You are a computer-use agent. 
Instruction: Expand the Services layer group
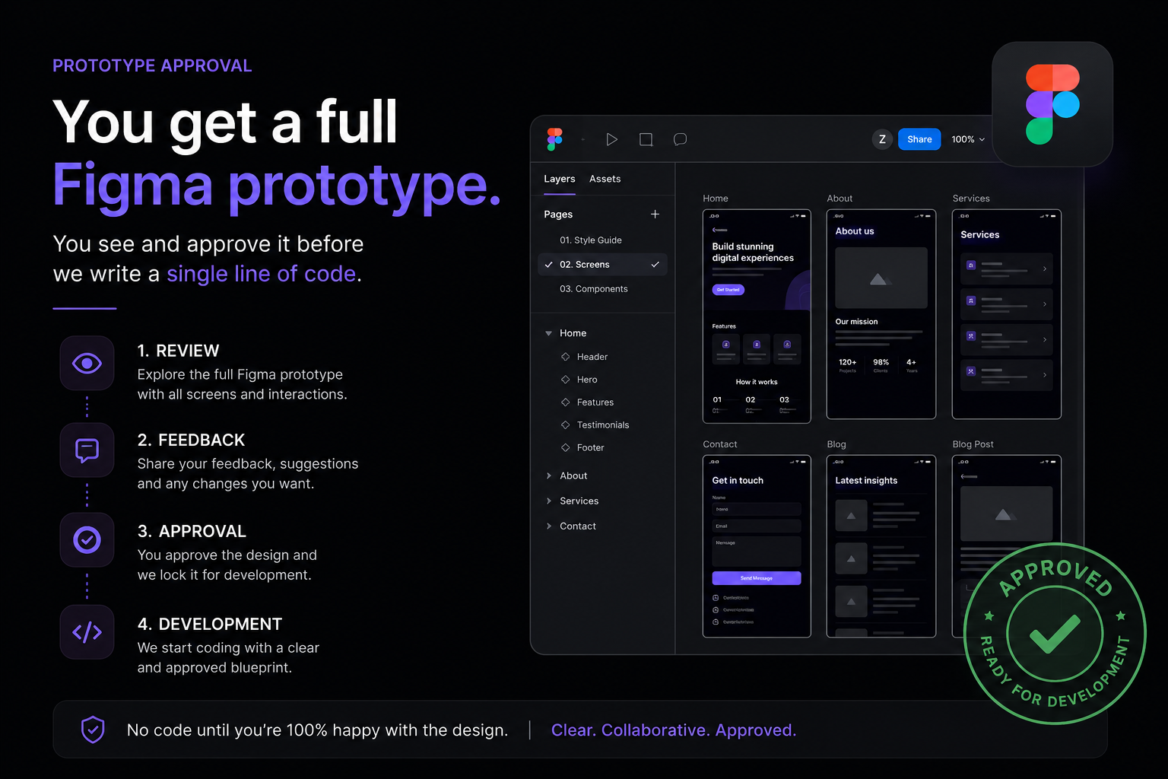(x=549, y=501)
